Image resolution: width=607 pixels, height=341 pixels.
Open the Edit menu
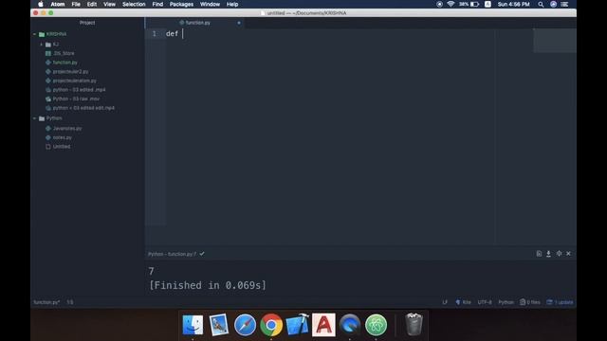coord(92,4)
